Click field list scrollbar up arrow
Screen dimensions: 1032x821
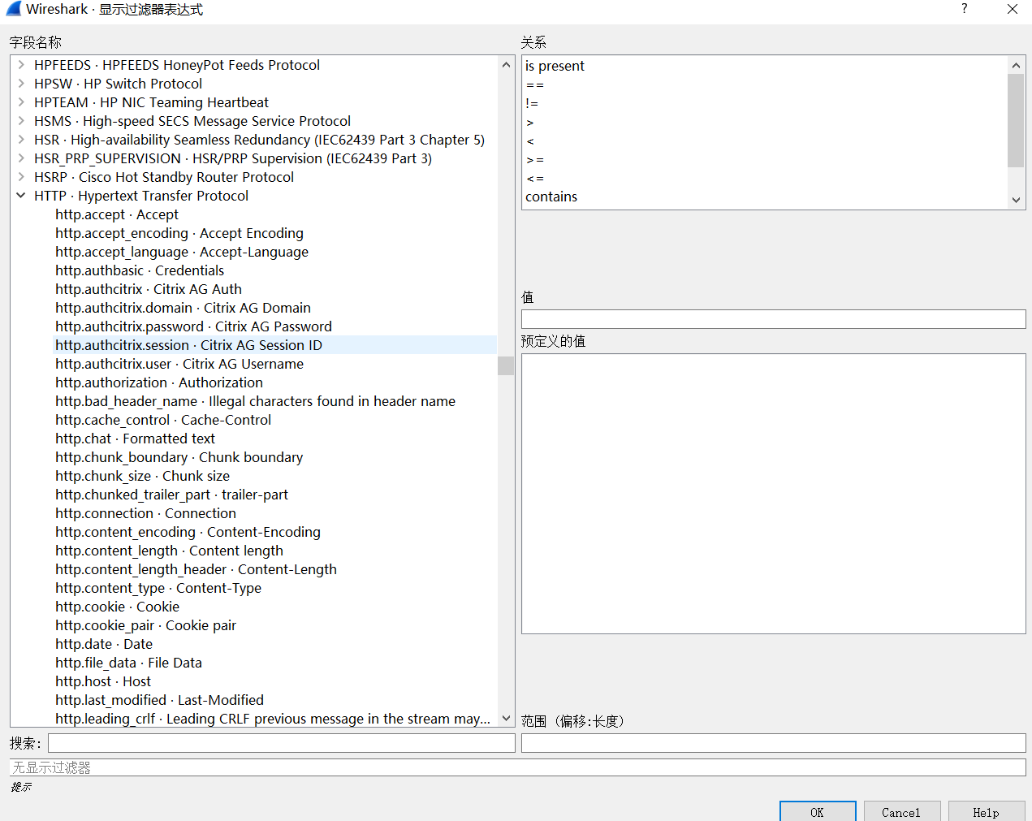click(506, 64)
